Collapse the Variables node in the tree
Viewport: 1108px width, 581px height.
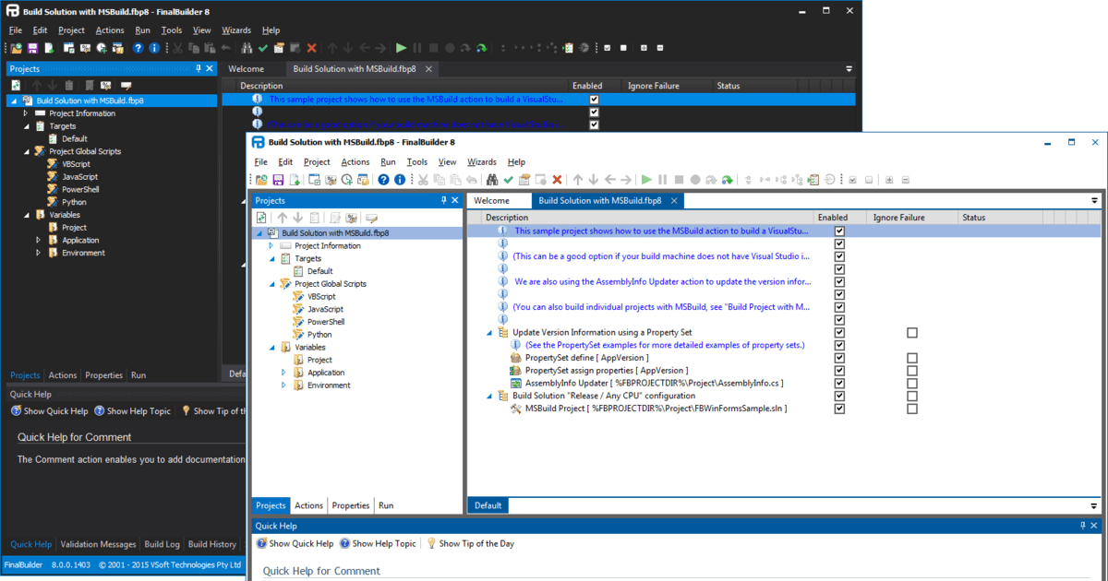point(272,347)
